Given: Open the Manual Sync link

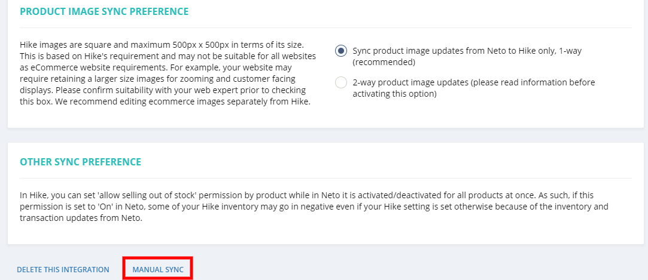Looking at the screenshot, I should [x=158, y=270].
